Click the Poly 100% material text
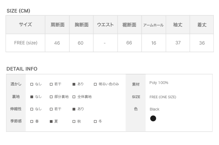 (159, 83)
